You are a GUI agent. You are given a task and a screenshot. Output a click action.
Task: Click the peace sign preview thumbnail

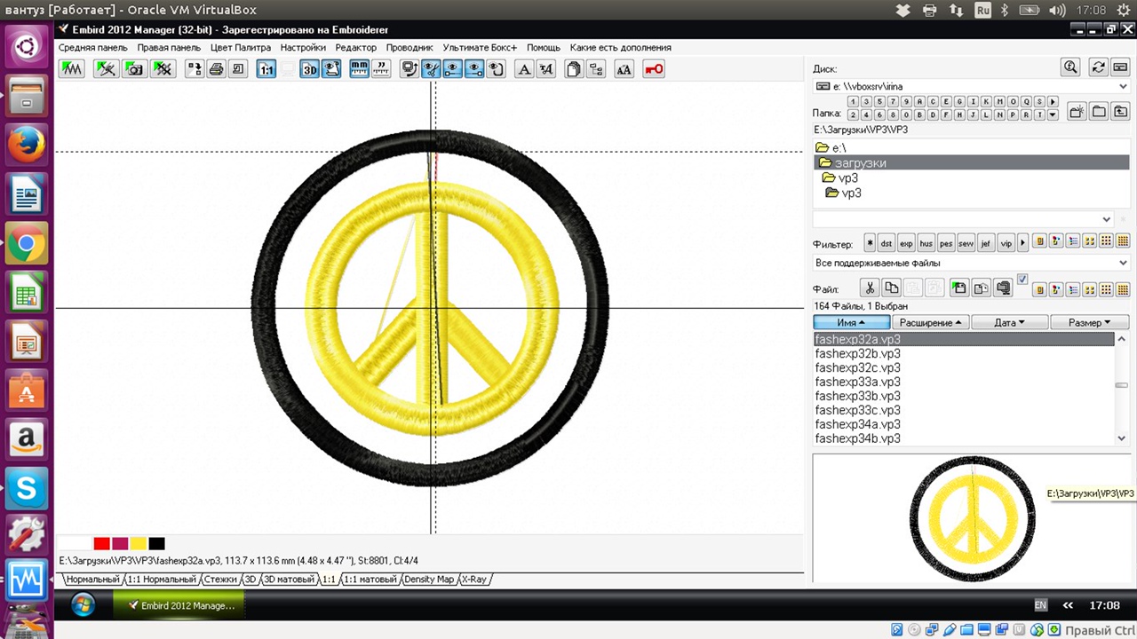[x=973, y=518]
